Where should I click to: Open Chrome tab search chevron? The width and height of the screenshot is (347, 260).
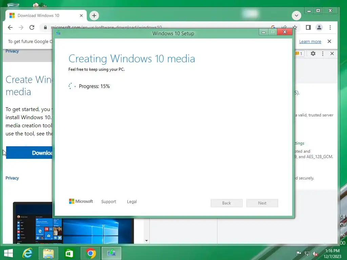296,16
